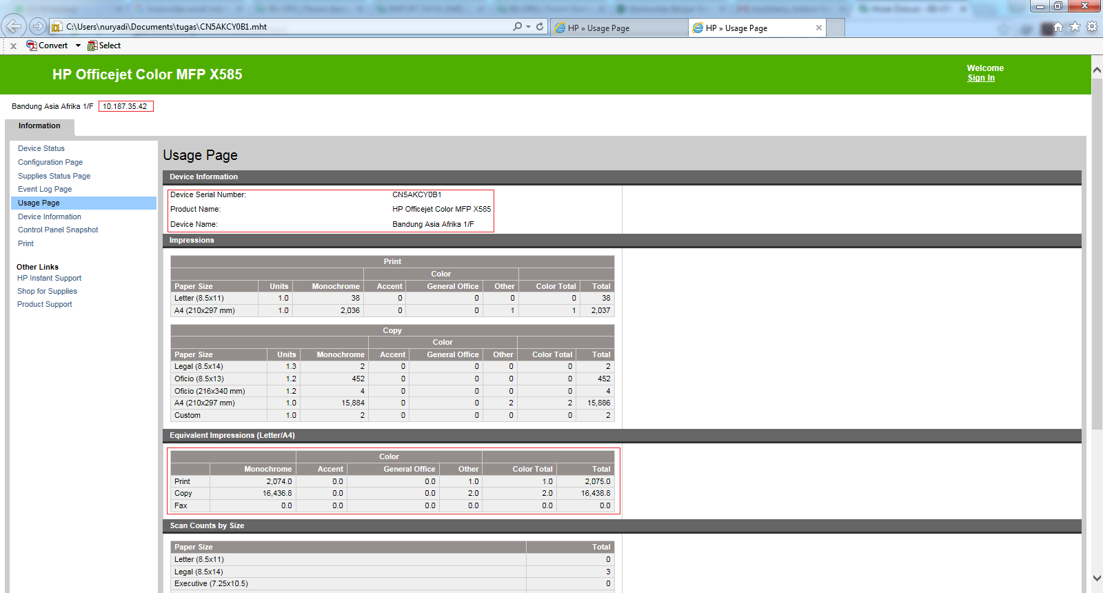Select Usage Page in sidebar
Screen dimensions: 1103x593
tap(83, 203)
